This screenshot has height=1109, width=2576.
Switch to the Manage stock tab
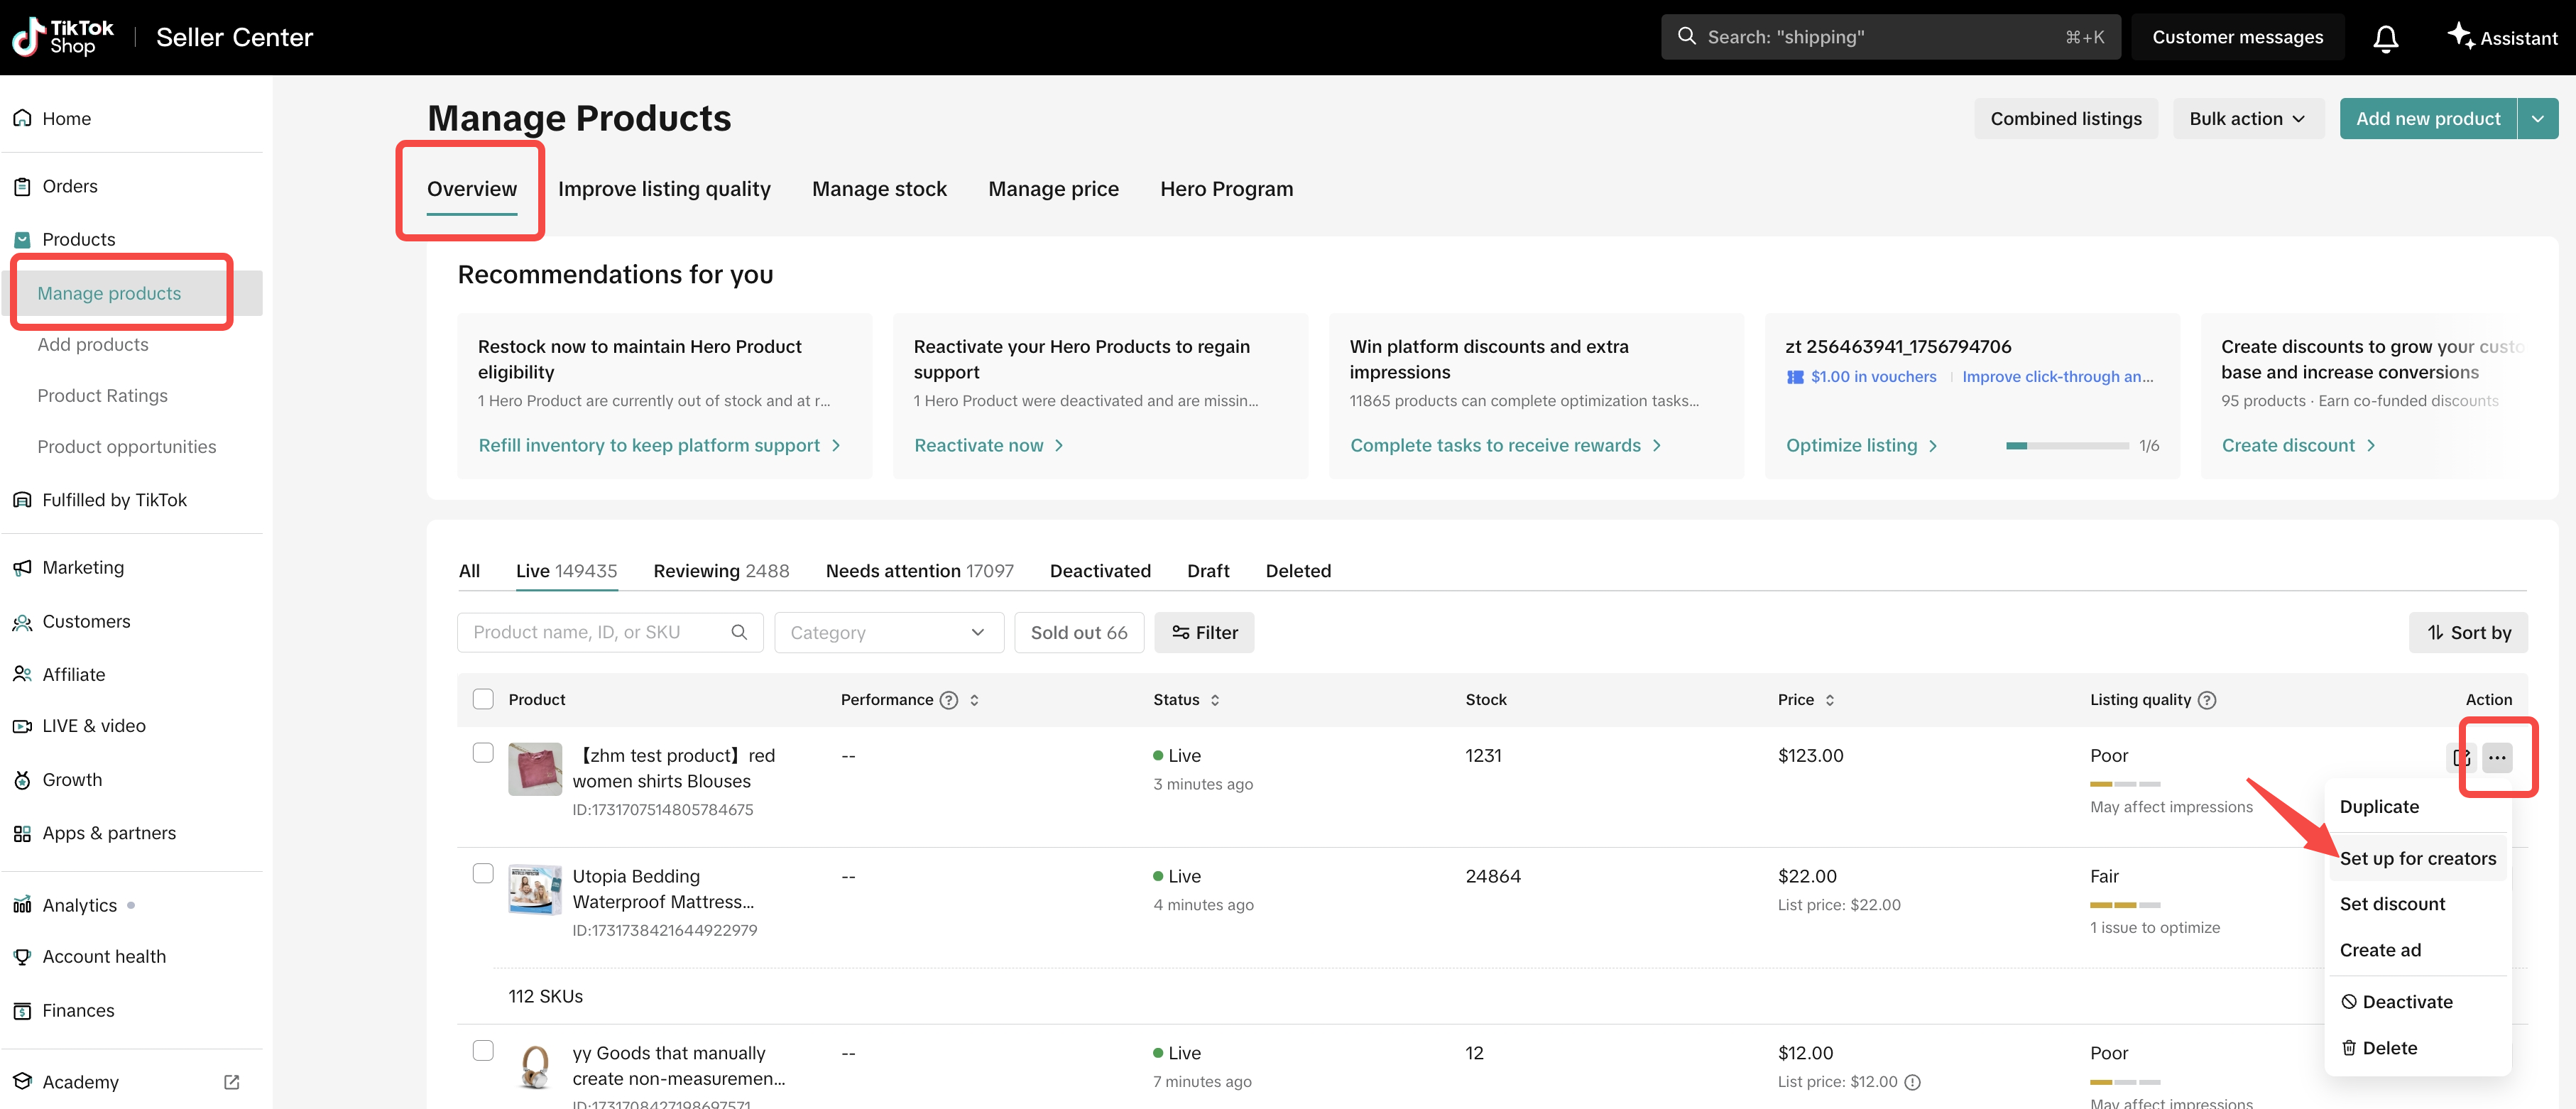(878, 189)
